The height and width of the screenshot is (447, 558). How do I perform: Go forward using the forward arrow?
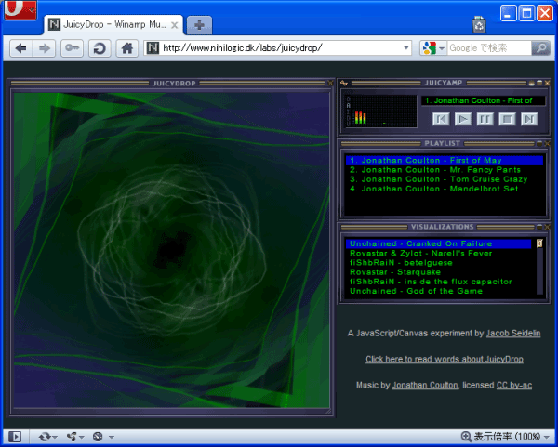pyautogui.click(x=44, y=48)
